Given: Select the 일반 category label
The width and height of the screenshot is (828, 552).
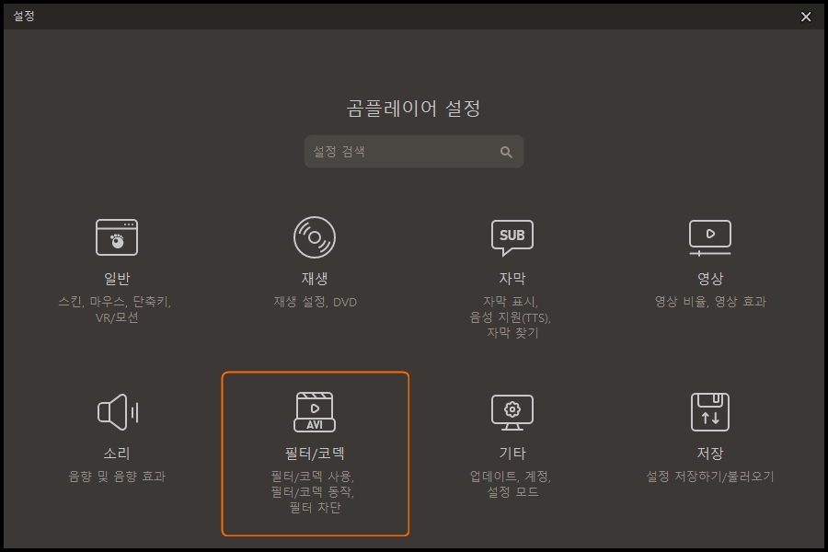Looking at the screenshot, I should tap(117, 279).
